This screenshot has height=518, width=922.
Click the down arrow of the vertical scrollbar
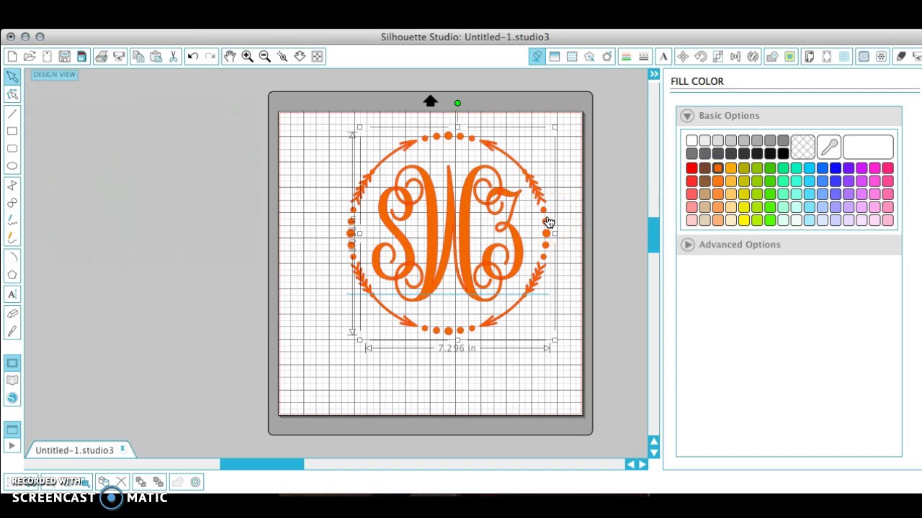[x=654, y=453]
